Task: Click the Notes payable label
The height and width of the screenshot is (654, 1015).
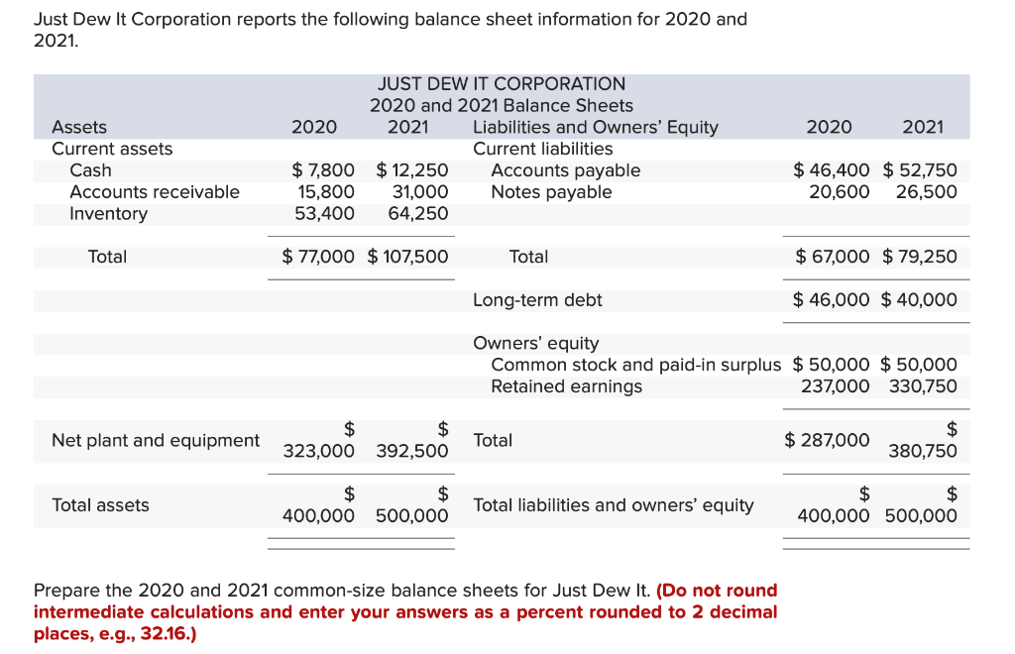Action: [551, 192]
